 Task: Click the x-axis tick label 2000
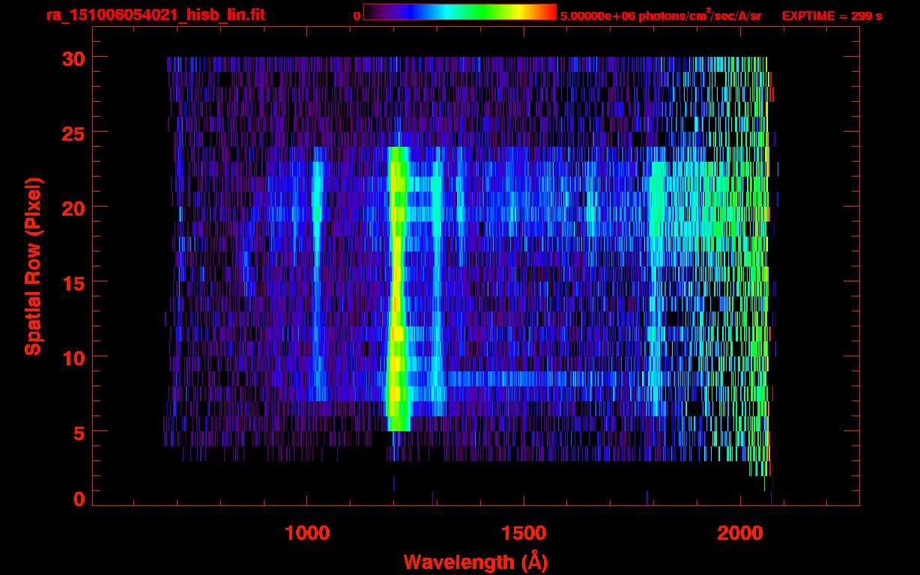pos(740,533)
